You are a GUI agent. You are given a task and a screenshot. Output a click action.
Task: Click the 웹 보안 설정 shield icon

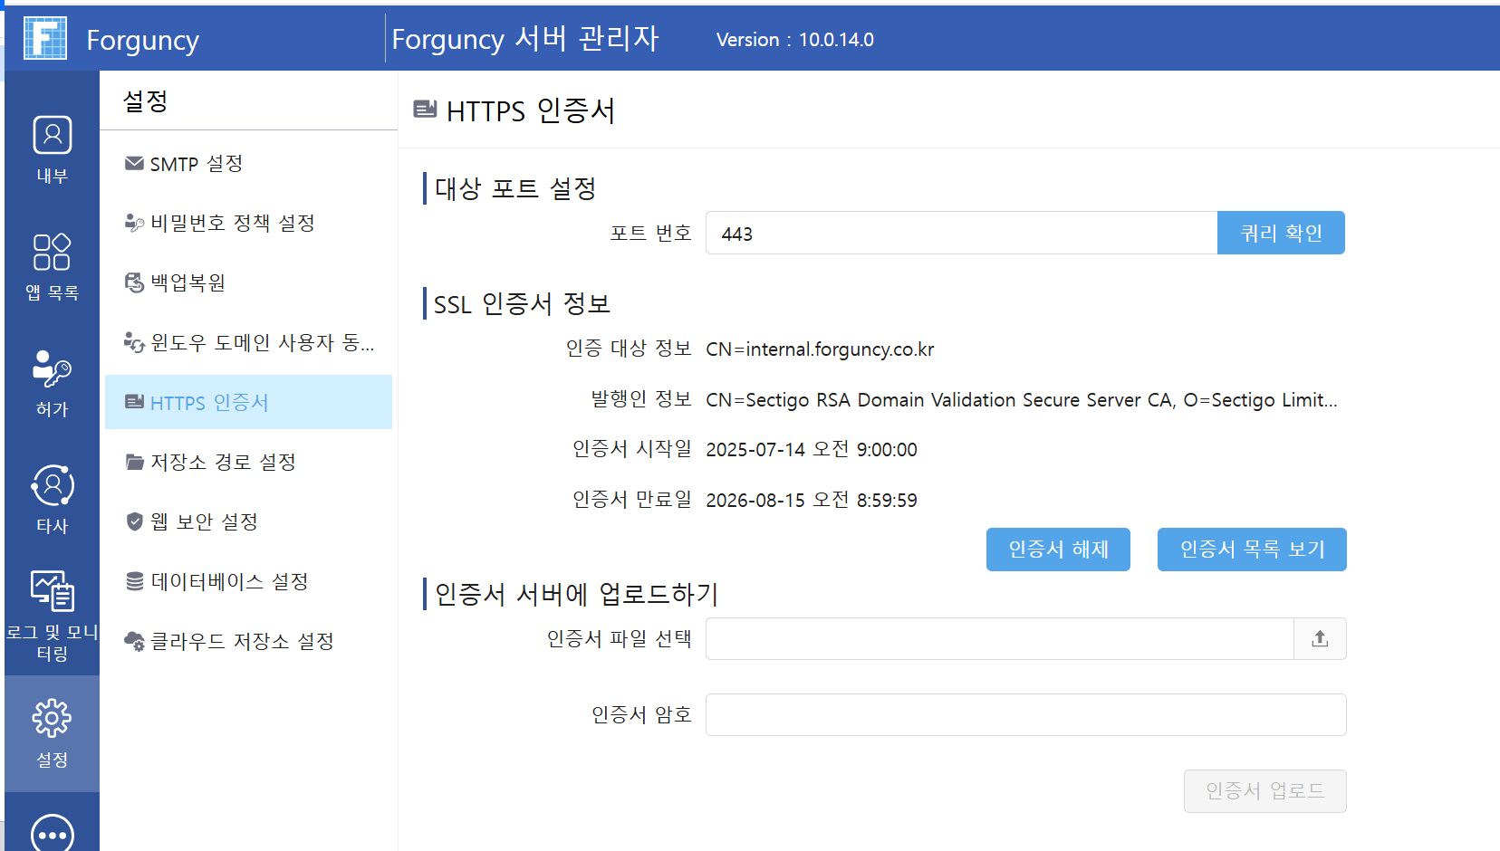[134, 521]
